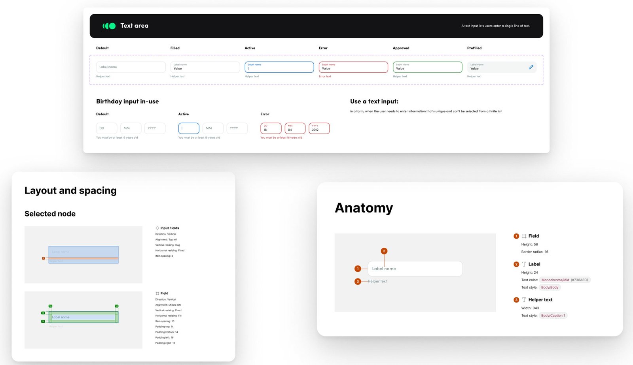Viewport: 633px width, 365px height.
Task: Click the MM field in Default birthday input
Action: [x=131, y=128]
